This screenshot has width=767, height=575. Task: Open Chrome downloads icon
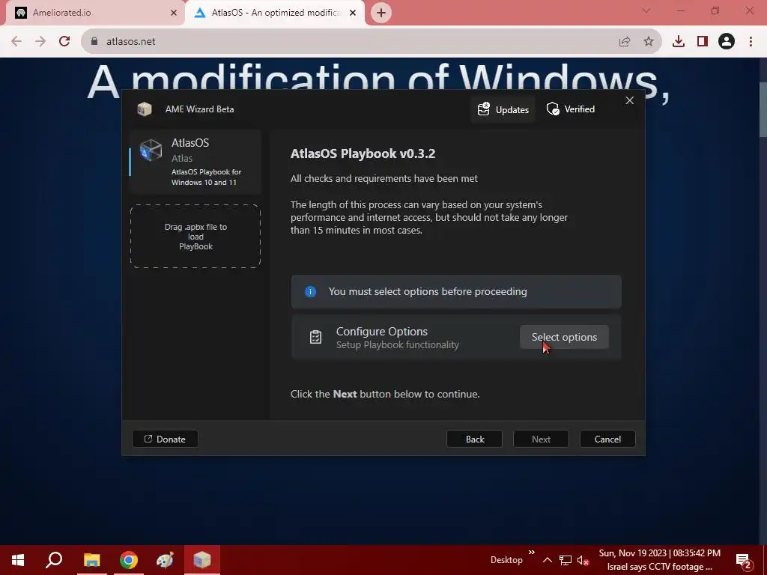679,42
